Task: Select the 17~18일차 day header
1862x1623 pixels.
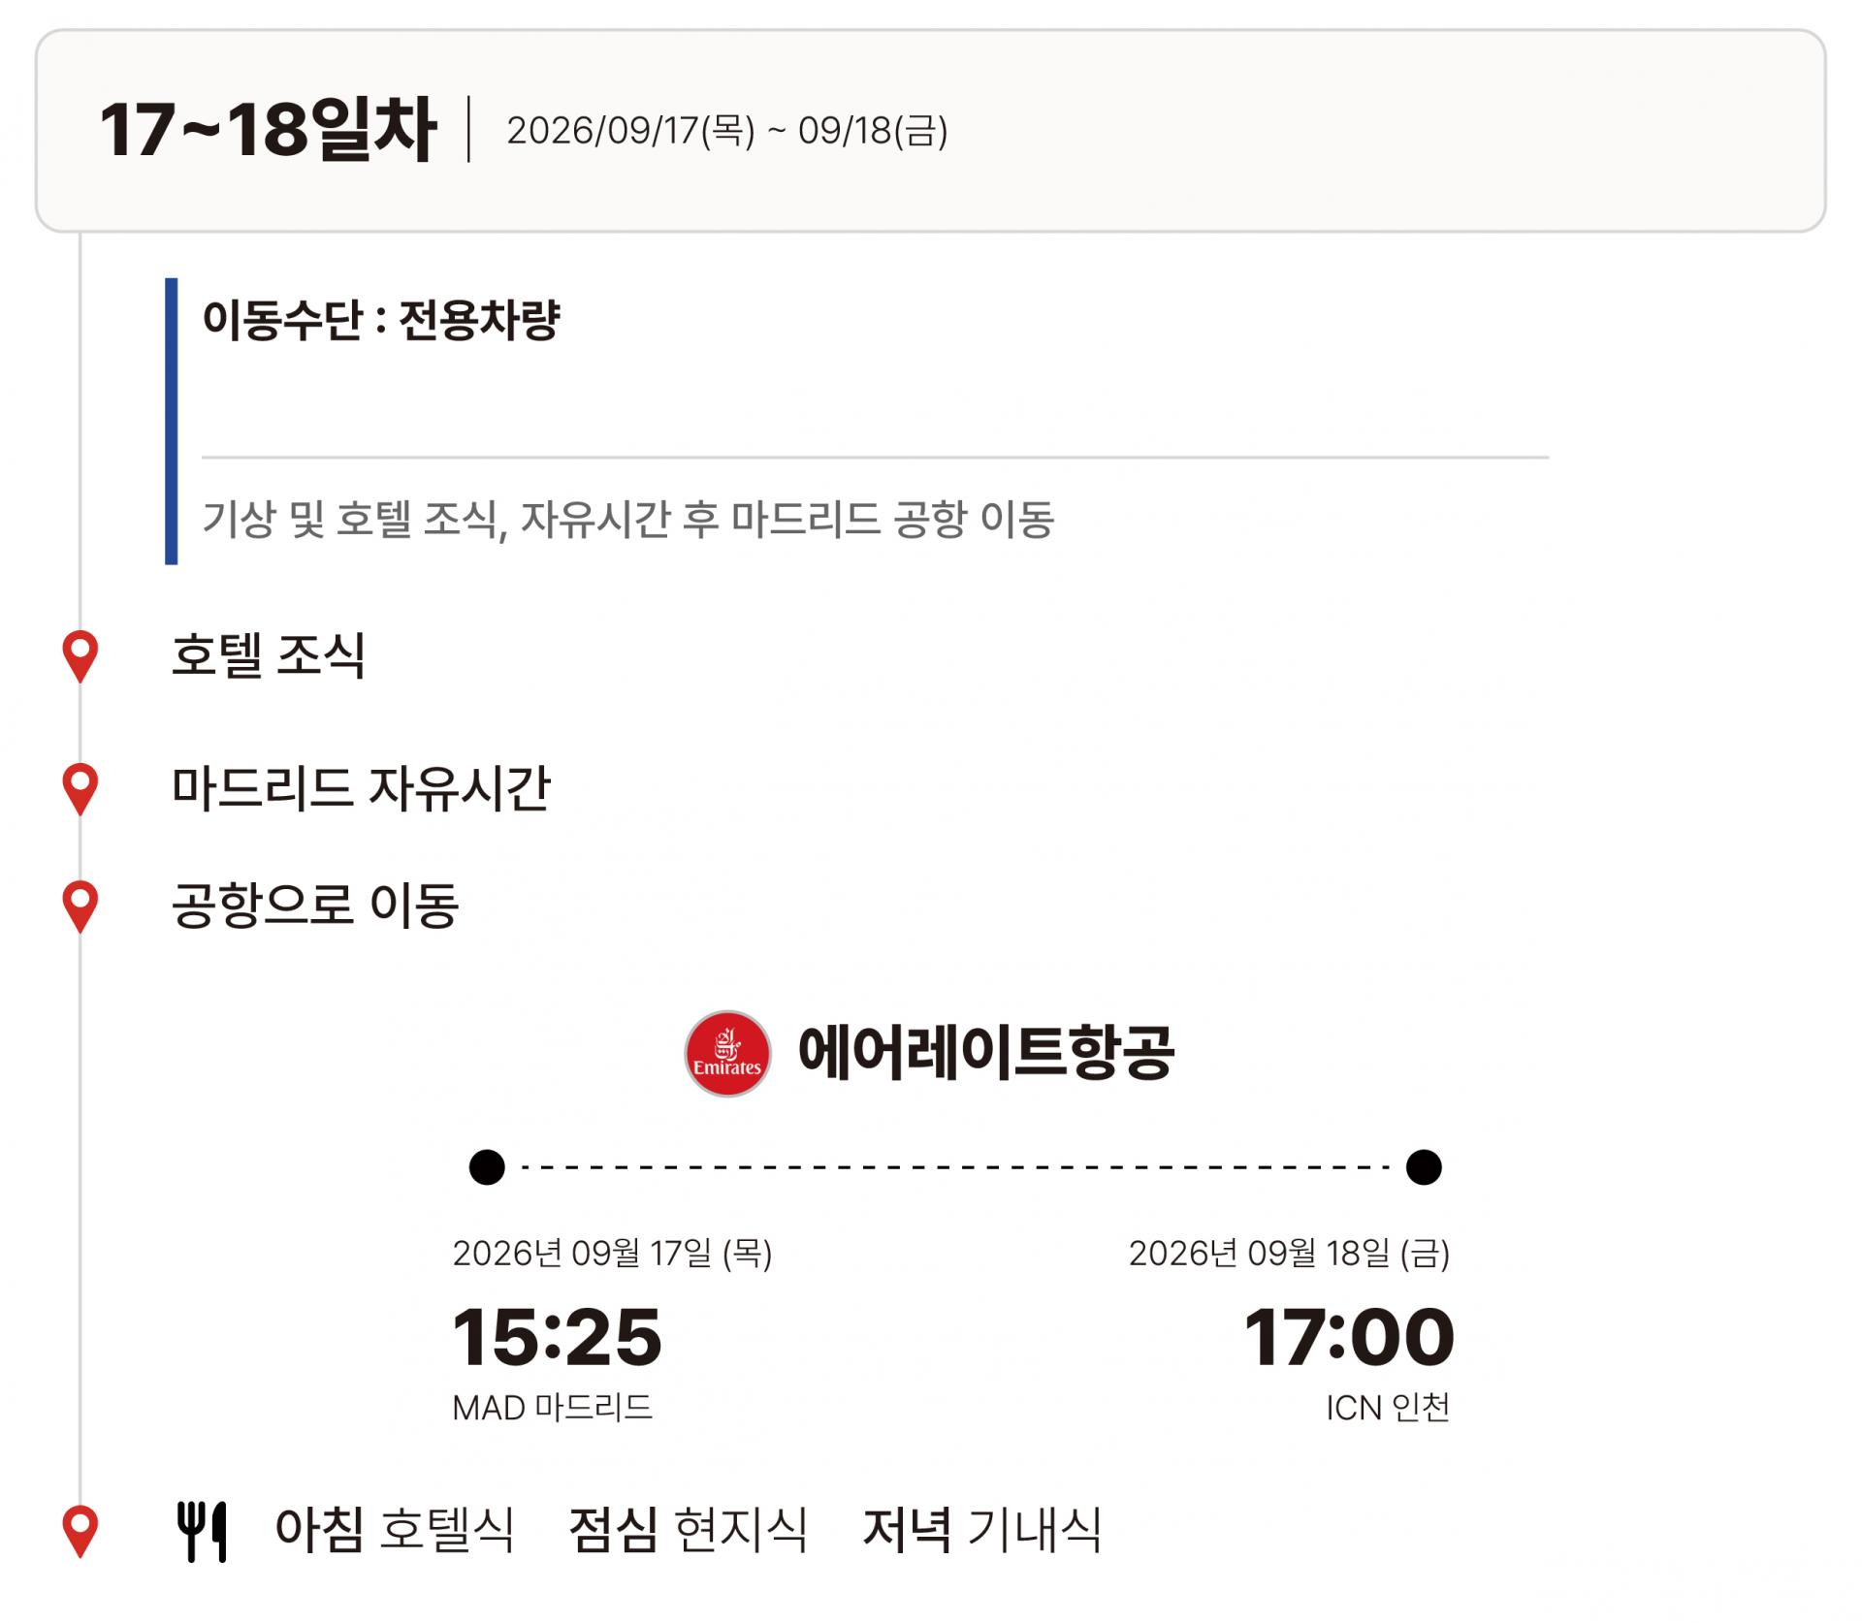Action: [x=268, y=130]
